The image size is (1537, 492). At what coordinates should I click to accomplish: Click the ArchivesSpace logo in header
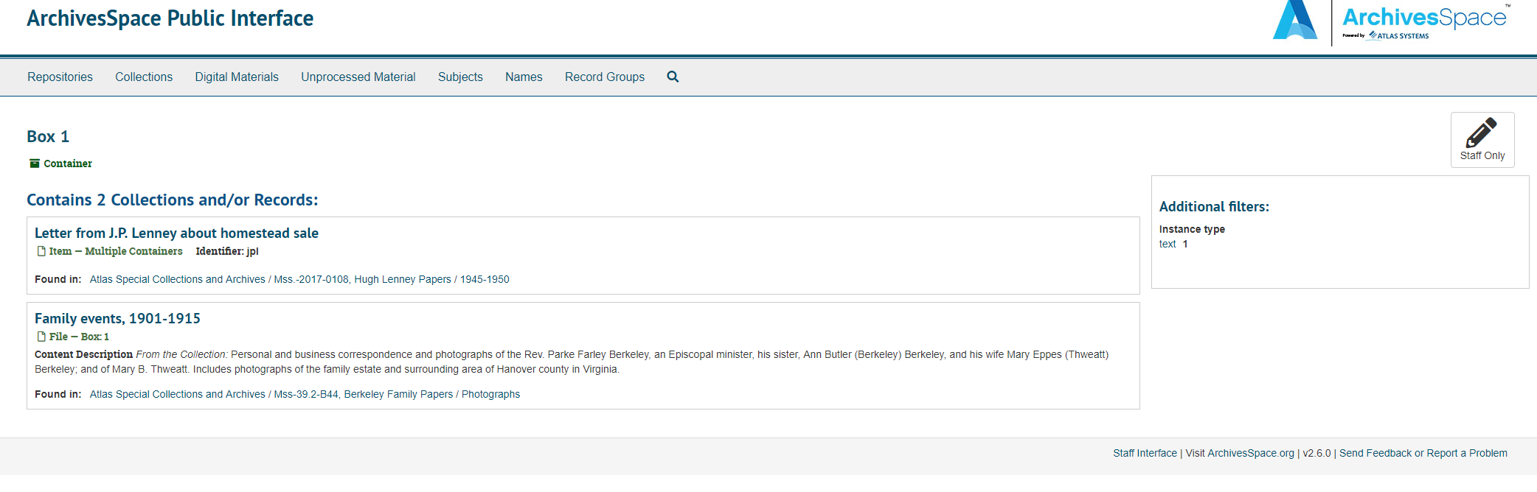[1390, 22]
